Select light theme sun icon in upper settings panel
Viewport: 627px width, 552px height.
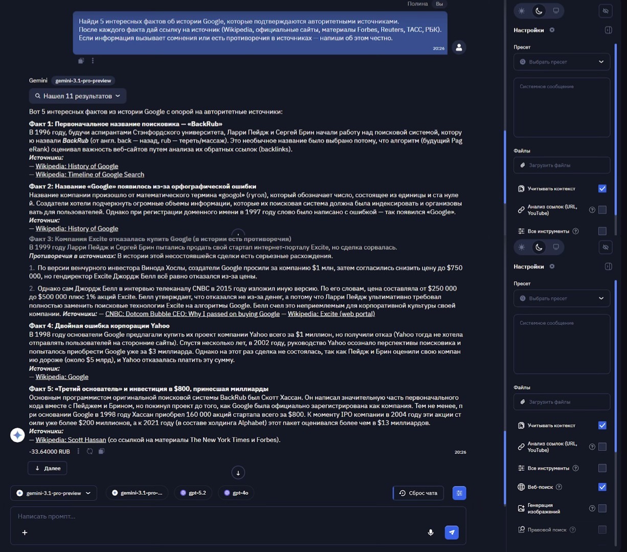(522, 11)
